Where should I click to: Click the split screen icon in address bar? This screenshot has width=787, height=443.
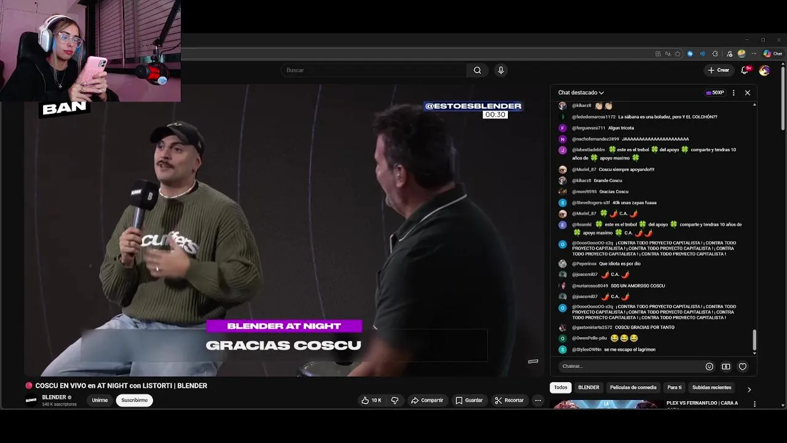(x=658, y=54)
